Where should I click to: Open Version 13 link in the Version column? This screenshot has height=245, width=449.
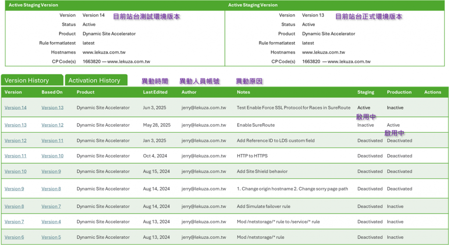tap(15, 125)
